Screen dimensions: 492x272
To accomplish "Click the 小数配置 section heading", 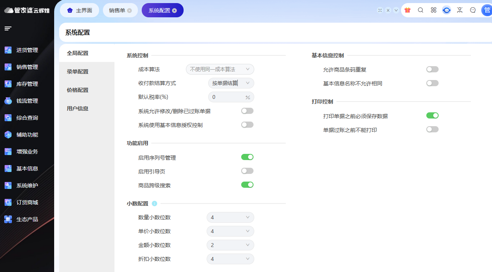I will tap(137, 204).
